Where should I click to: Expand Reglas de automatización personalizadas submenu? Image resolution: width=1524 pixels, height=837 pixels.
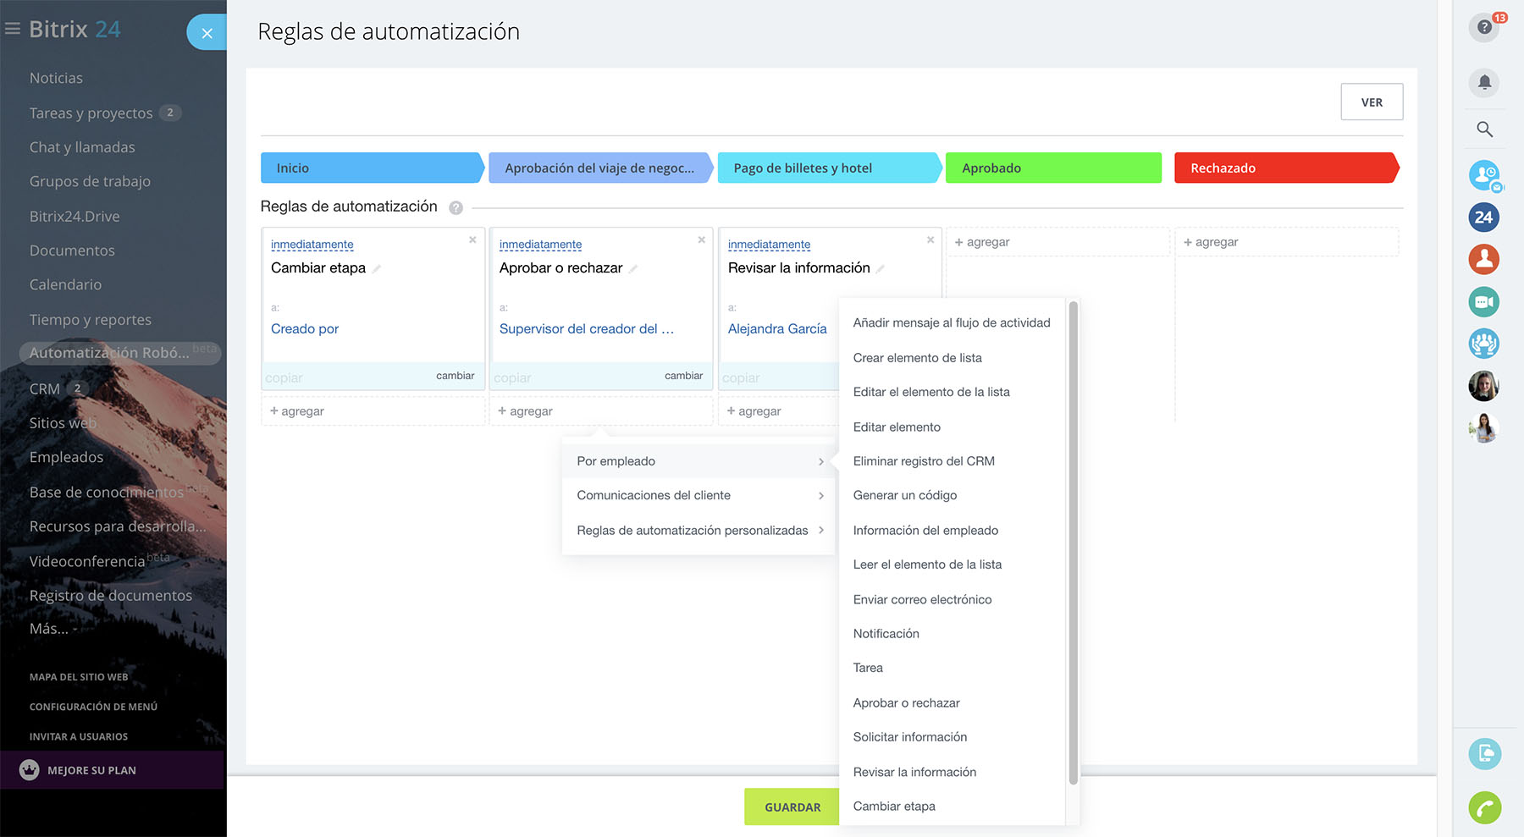[x=698, y=531]
